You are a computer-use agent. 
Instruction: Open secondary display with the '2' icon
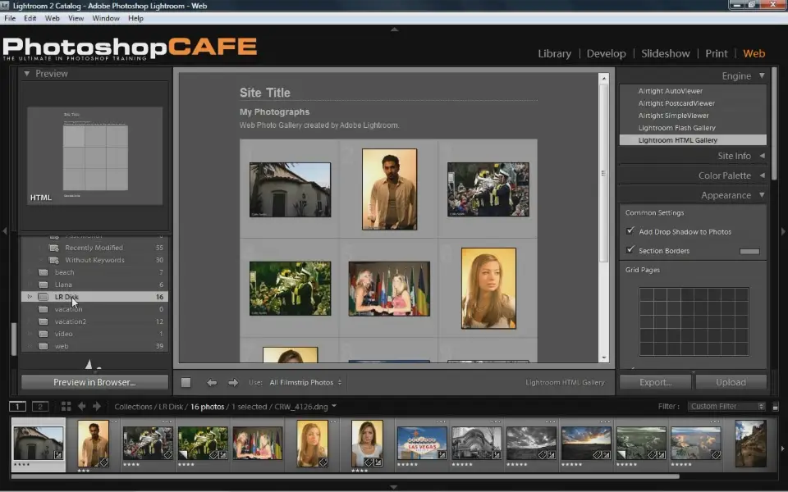pyautogui.click(x=39, y=406)
